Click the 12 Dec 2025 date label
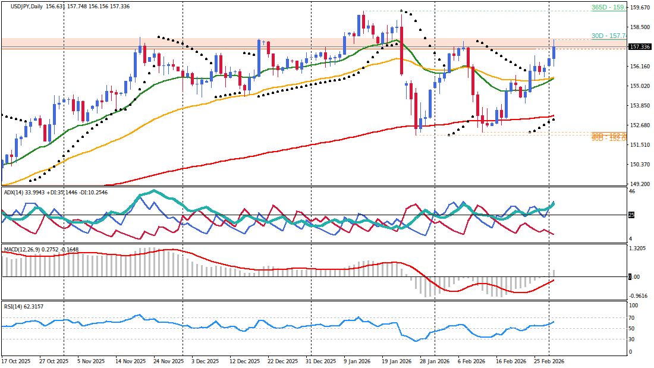Viewport: 654px width, 368px height. click(x=244, y=361)
